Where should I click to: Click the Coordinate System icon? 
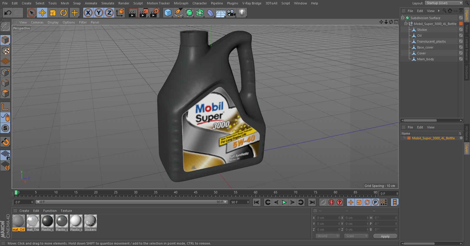click(120, 13)
